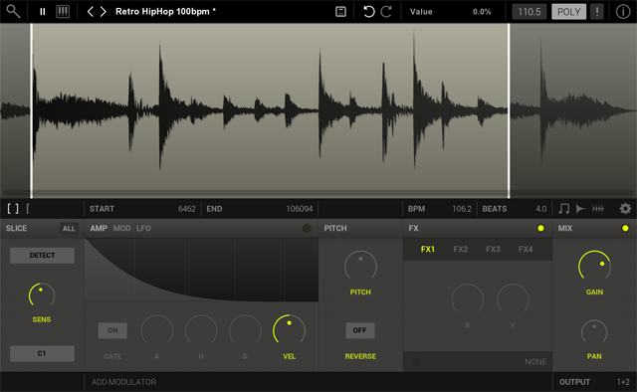Screen dimensions: 637x392
Task: Click the BEATS value 4.0
Action: click(540, 209)
